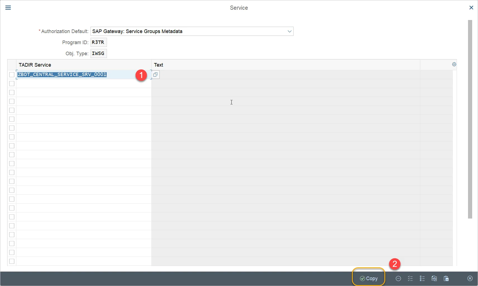Click the Program ID field R3TR

point(99,42)
